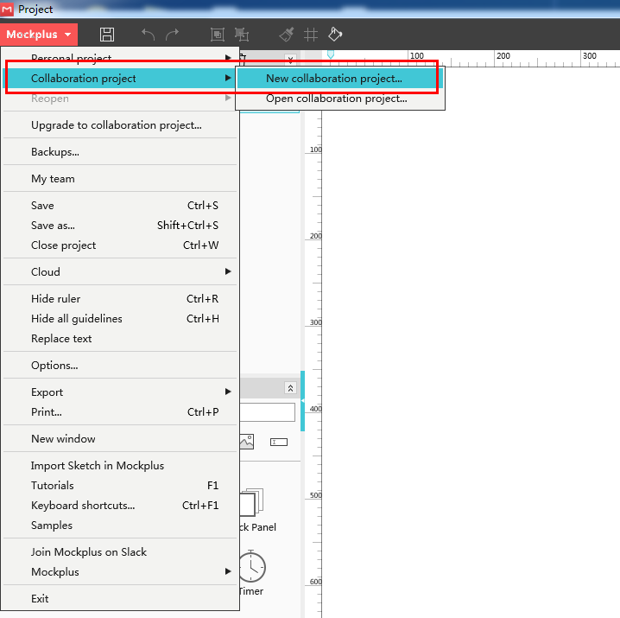Open Tutorials from the menu

tap(120, 486)
